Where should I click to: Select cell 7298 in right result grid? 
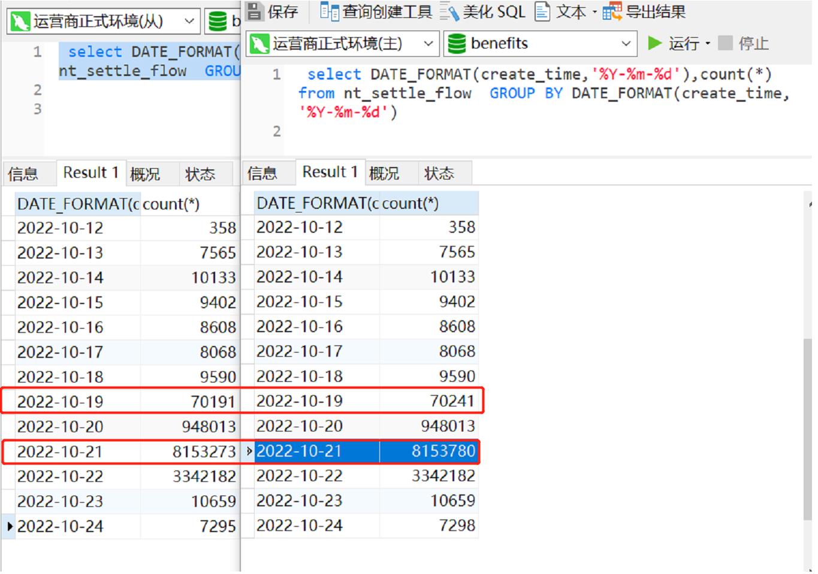point(429,526)
